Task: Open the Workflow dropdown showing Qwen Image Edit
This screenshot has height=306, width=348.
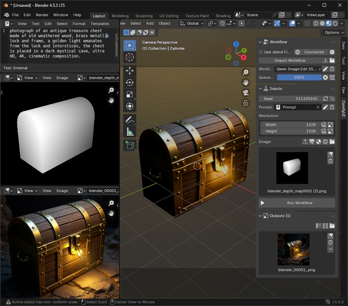Action: [298, 69]
